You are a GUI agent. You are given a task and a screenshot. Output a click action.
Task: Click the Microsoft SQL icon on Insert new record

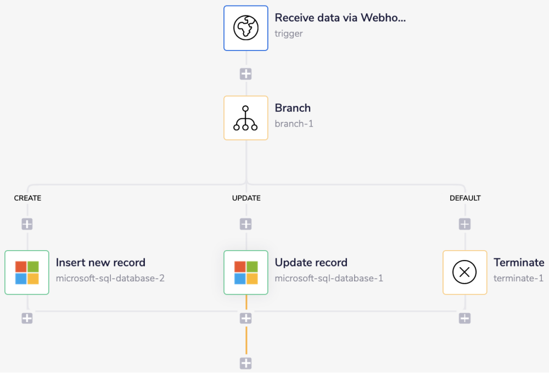pyautogui.click(x=26, y=272)
